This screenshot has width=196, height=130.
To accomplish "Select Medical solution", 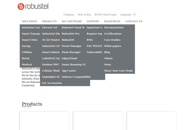I will (x=27, y=64).
